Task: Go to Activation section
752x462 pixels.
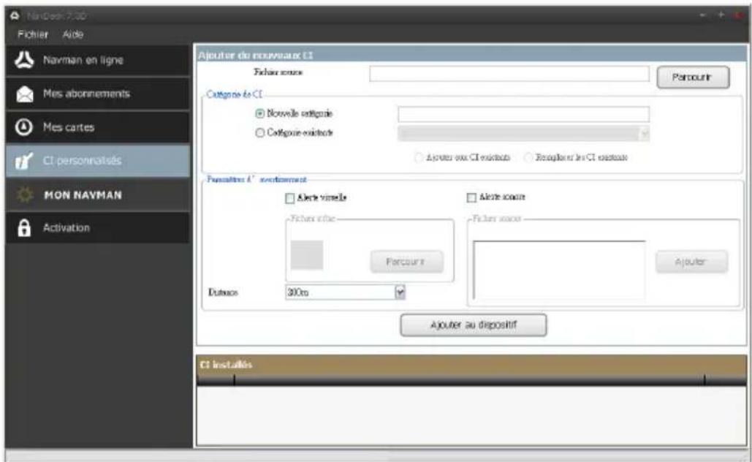Action: 98,228
